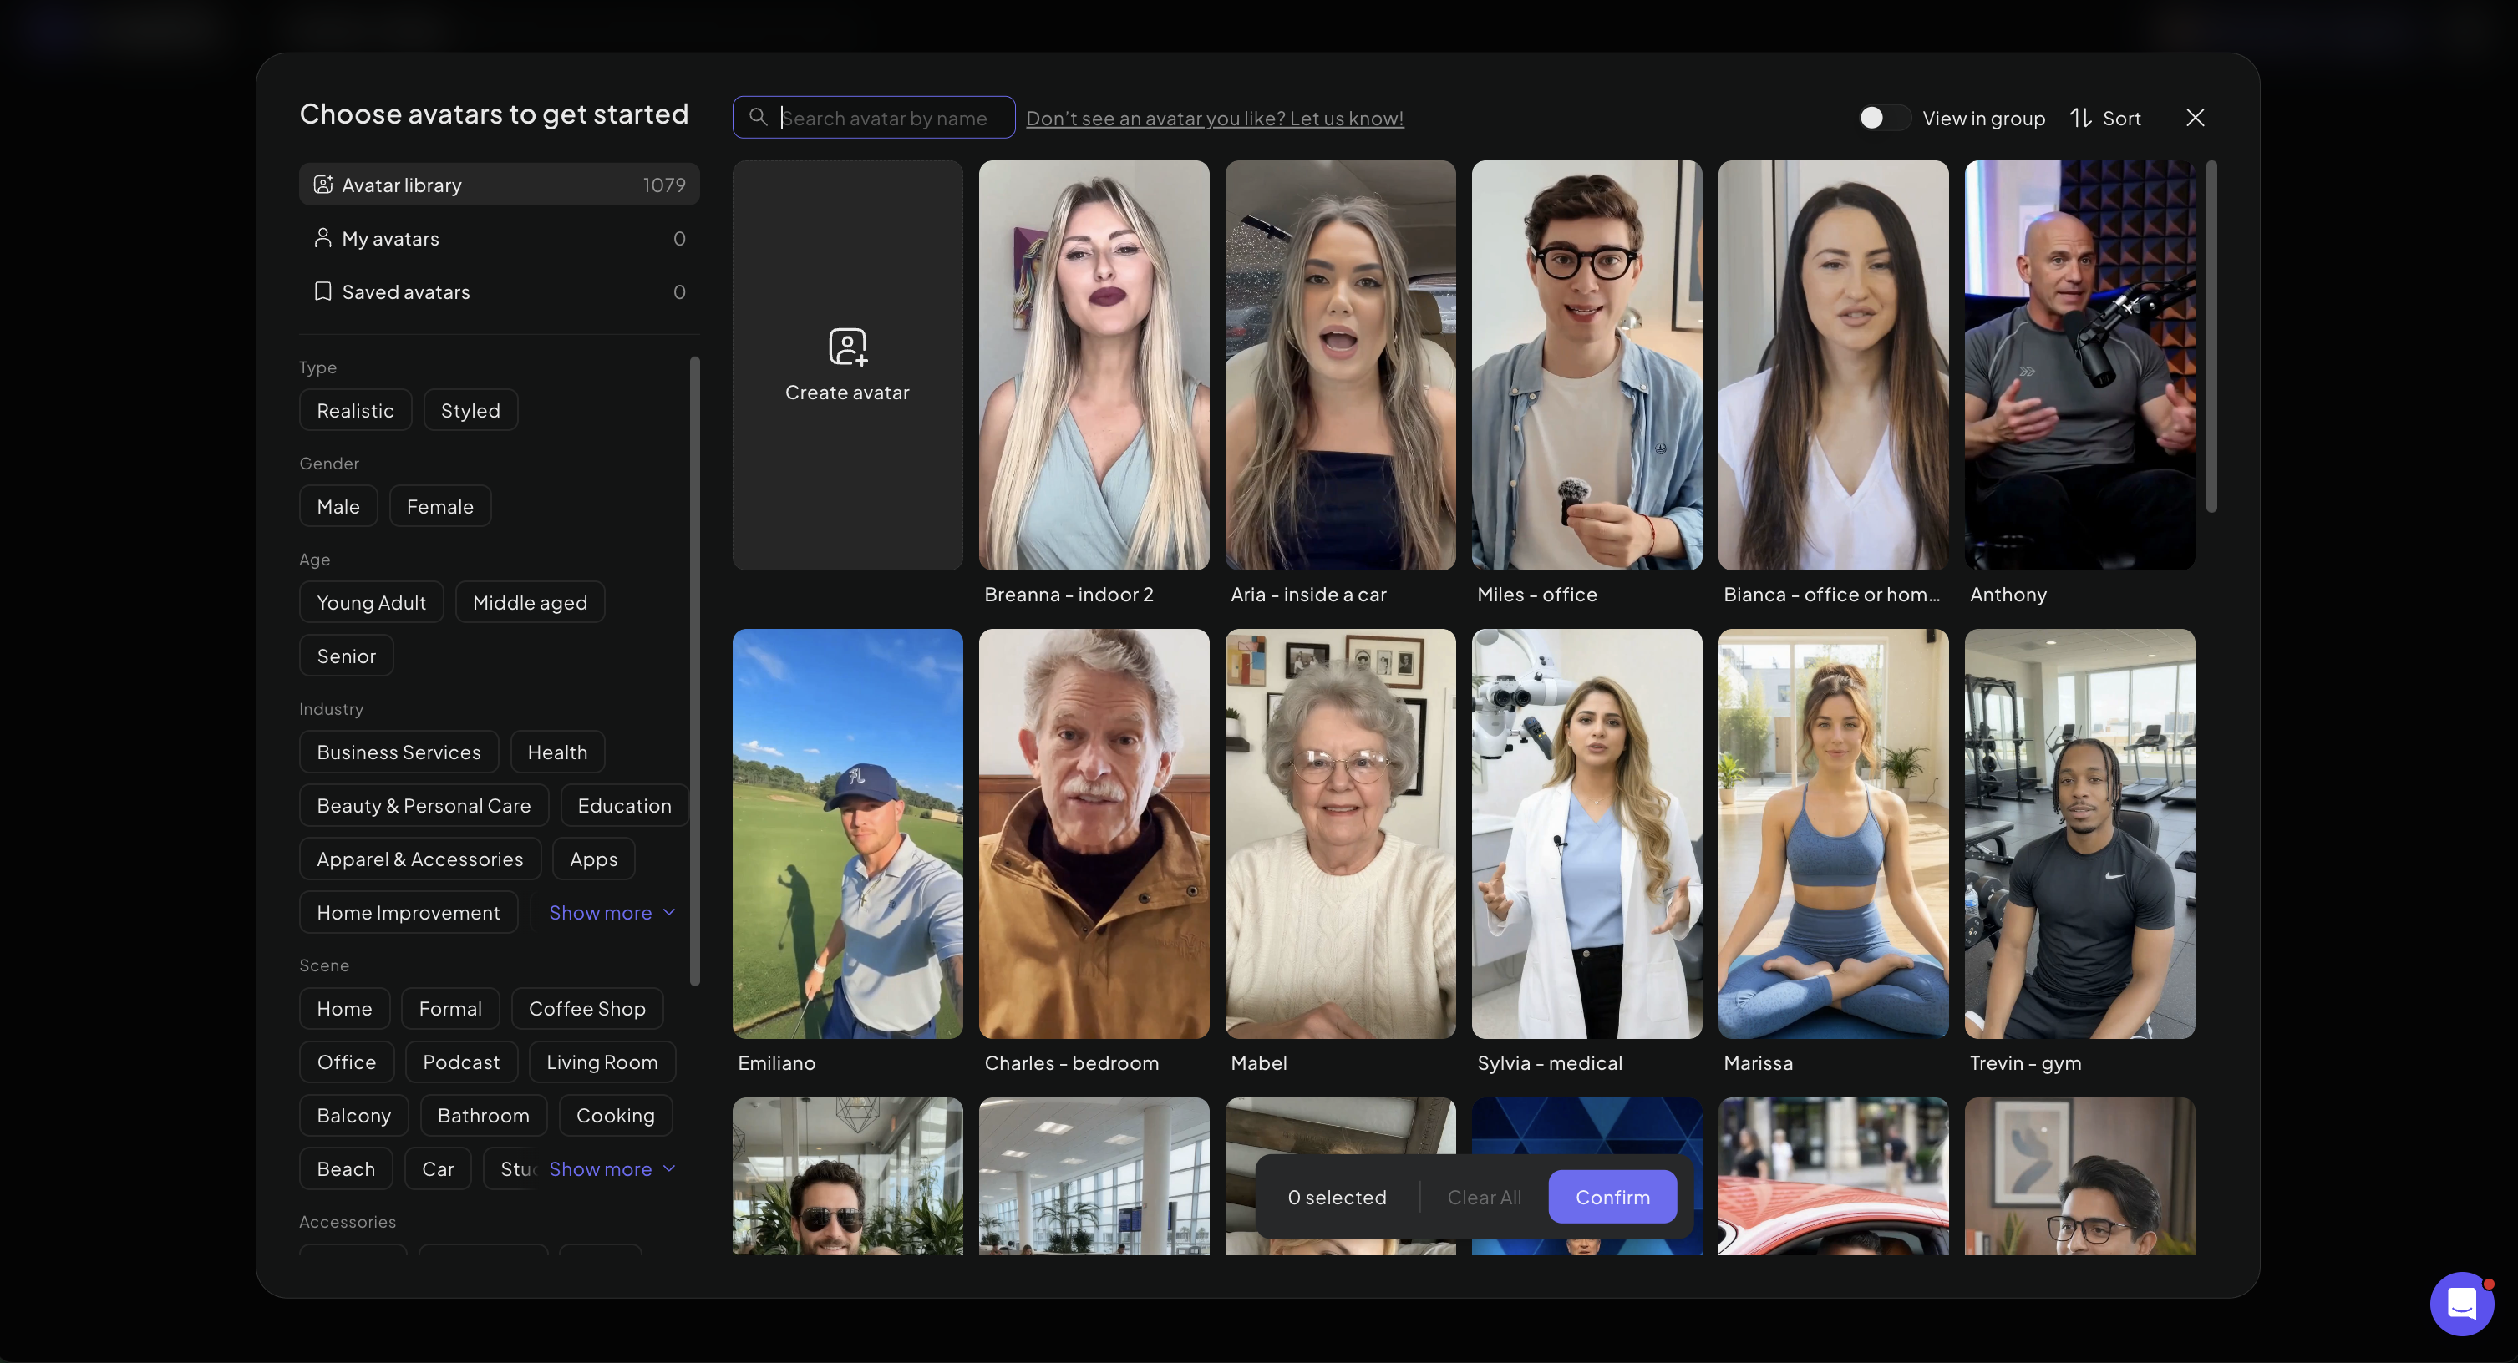The height and width of the screenshot is (1363, 2518).
Task: Enable the Realistic type filter
Action: pos(355,409)
